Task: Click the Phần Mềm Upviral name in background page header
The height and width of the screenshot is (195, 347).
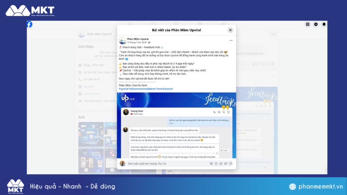Action: (99, 34)
